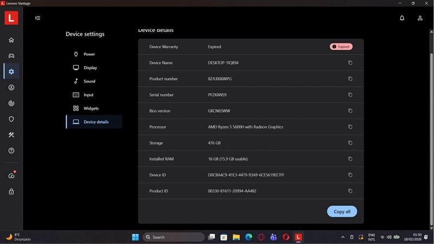The image size is (434, 244).
Task: Open the Lenovo Vantage home page icon
Action: (11, 40)
